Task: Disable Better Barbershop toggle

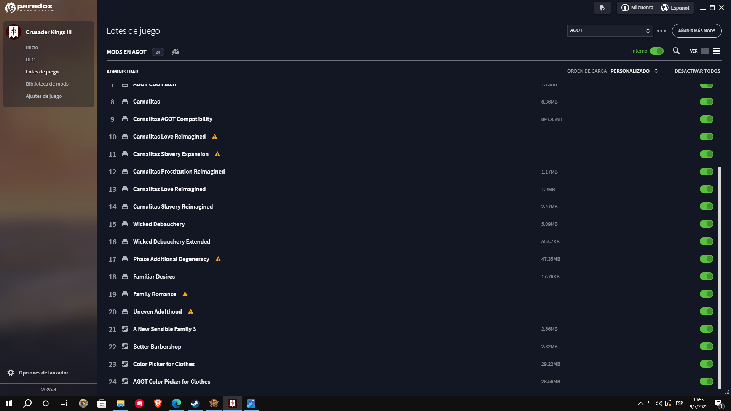Action: click(707, 346)
